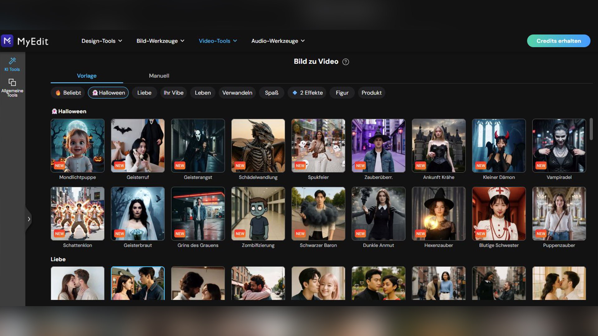Click the vertical scrollbar on the right
The width and height of the screenshot is (598, 336).
(x=591, y=129)
